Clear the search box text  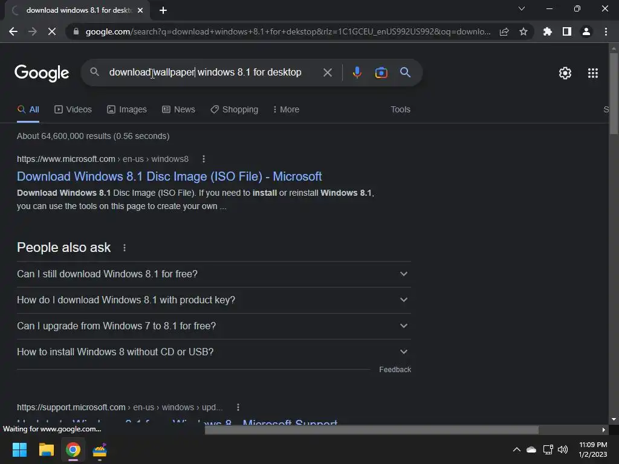click(327, 72)
